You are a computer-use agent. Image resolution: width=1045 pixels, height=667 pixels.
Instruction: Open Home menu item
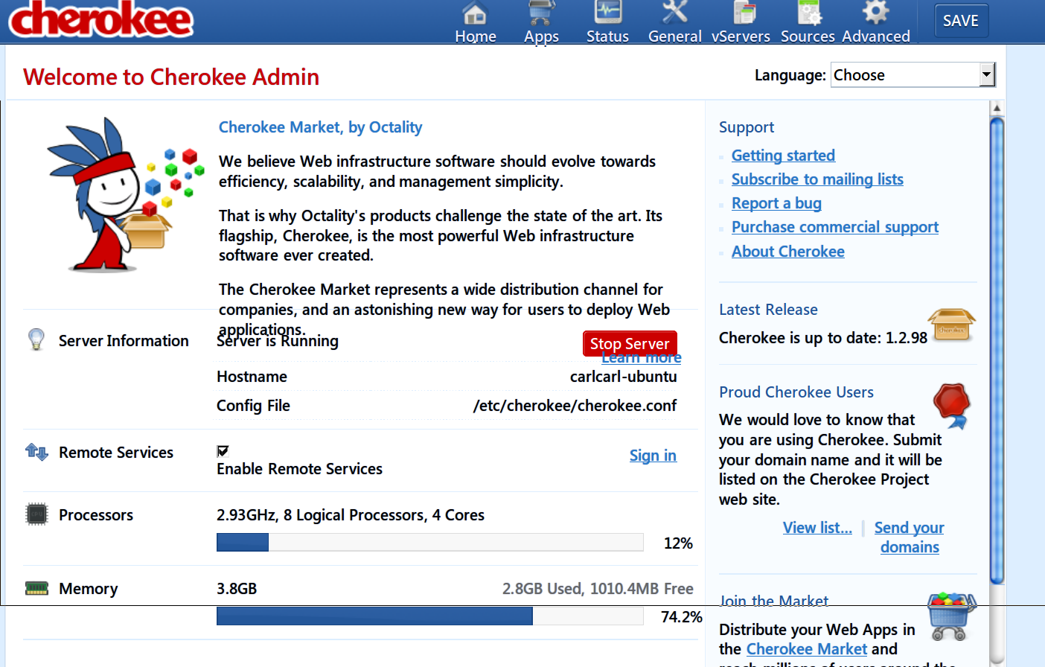pos(476,36)
